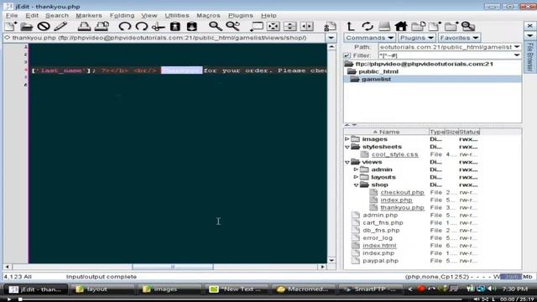Viewport: 537px width, 302px height.
Task: Unsplit the editor pane icon
Action: coord(274,26)
